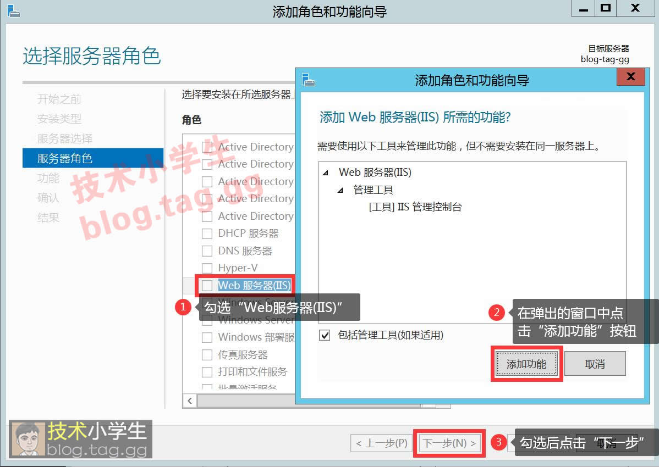Select the Hyper-V role checkbox
The image size is (659, 467).
tap(207, 268)
